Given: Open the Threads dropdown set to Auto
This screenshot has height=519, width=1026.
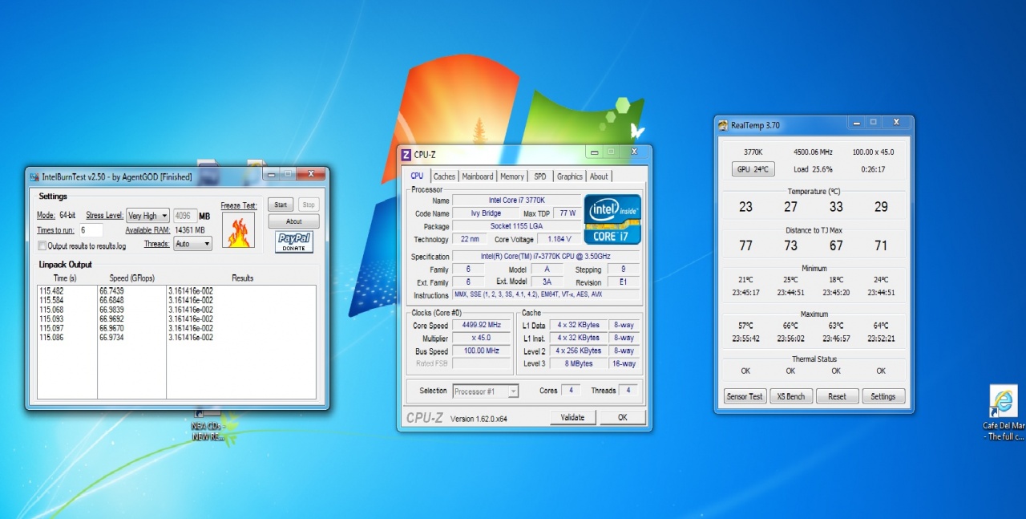Looking at the screenshot, I should pyautogui.click(x=192, y=244).
